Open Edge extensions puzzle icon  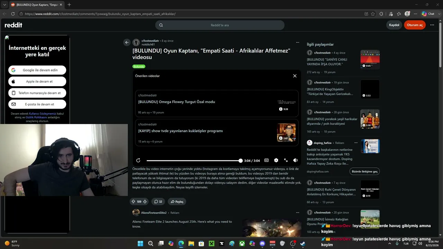381,14
